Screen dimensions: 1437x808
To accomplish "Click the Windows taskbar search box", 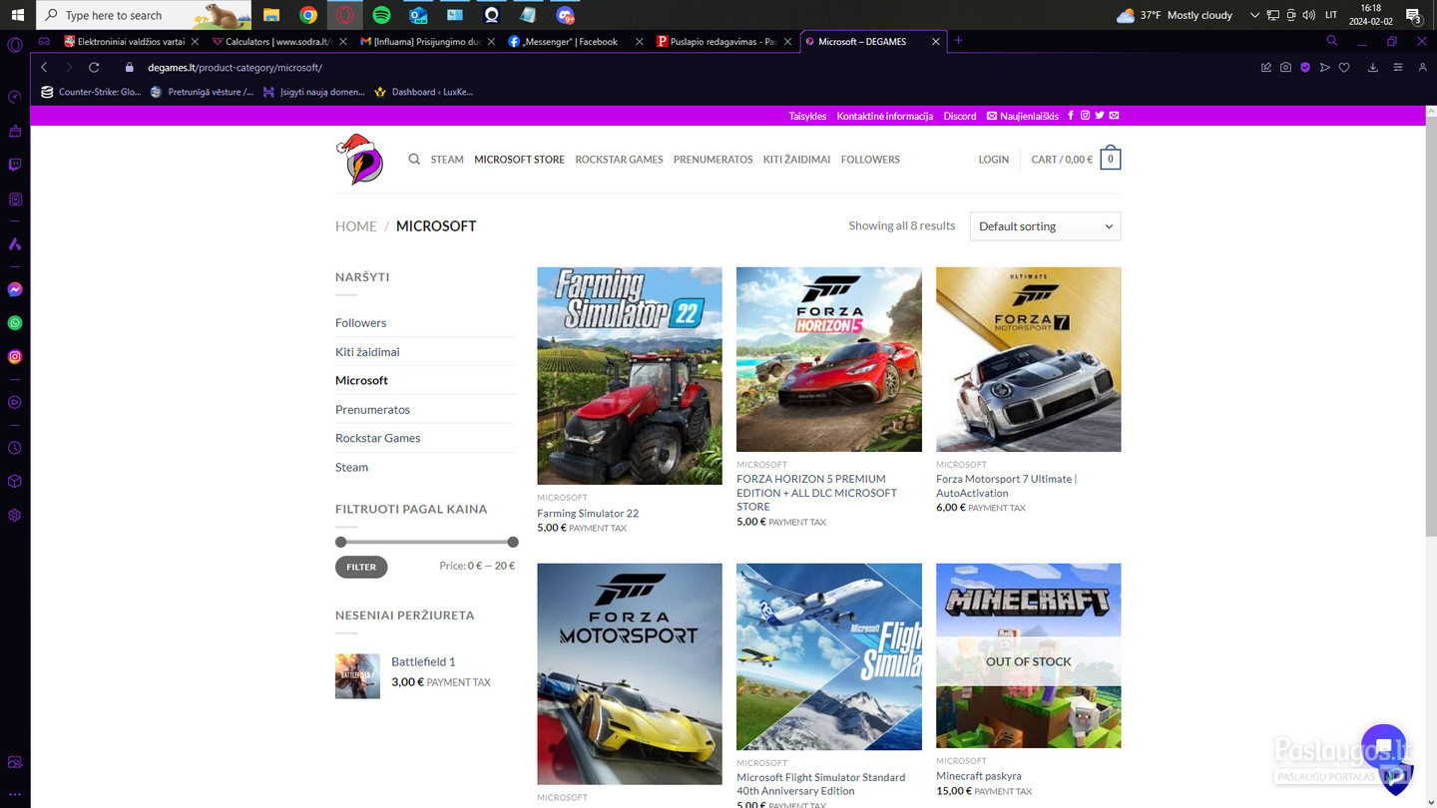I will point(144,15).
